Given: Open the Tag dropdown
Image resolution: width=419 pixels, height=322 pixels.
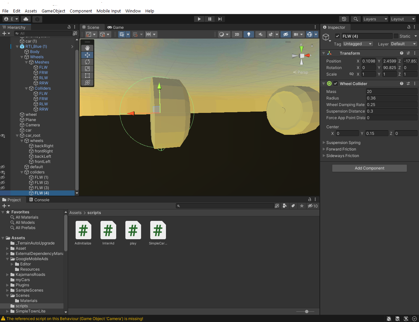Looking at the screenshot, I should 358,44.
